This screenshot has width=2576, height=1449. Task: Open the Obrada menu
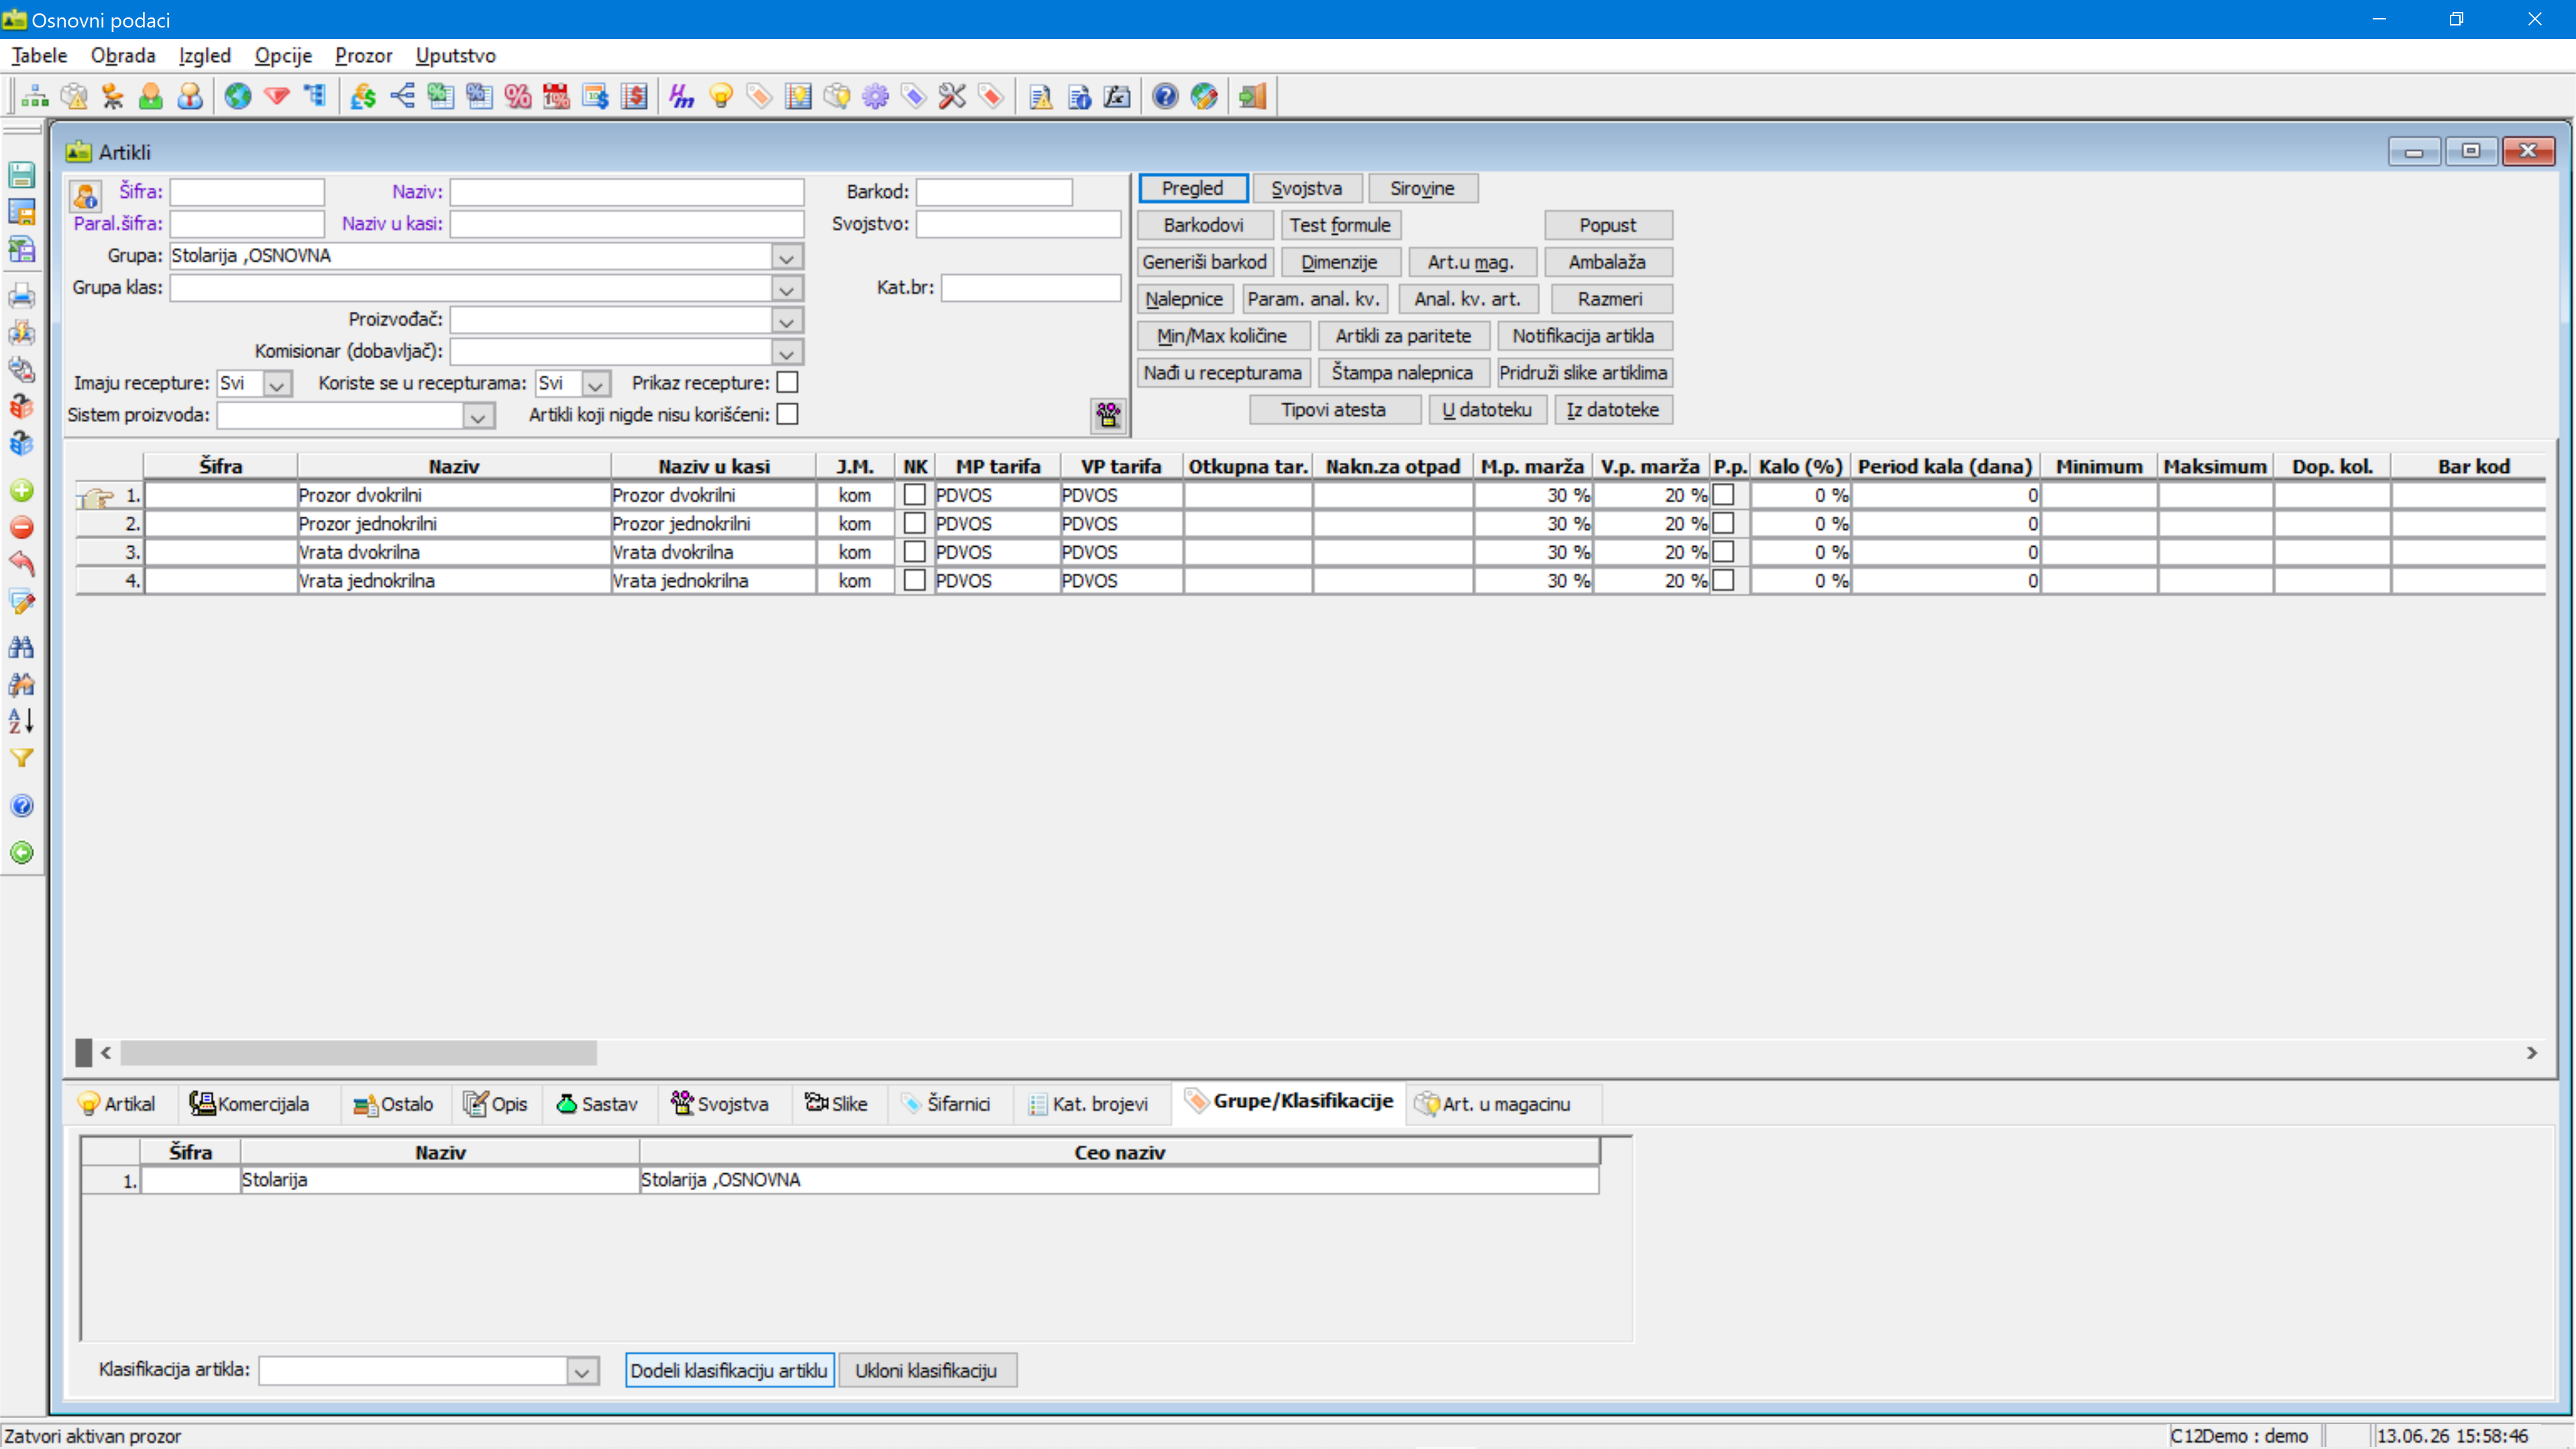(123, 55)
